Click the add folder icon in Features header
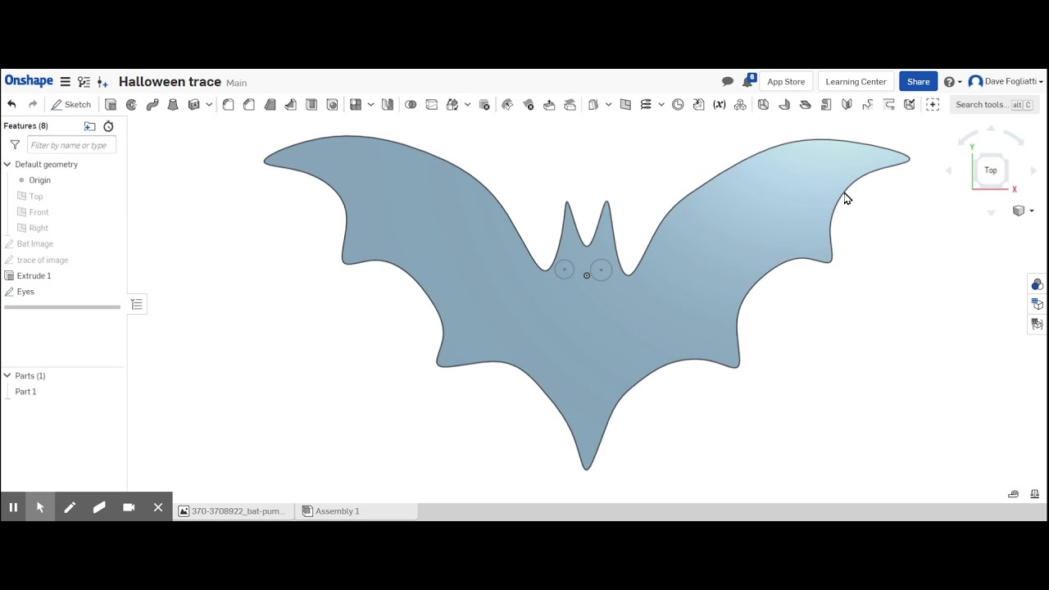The height and width of the screenshot is (590, 1049). [x=89, y=126]
